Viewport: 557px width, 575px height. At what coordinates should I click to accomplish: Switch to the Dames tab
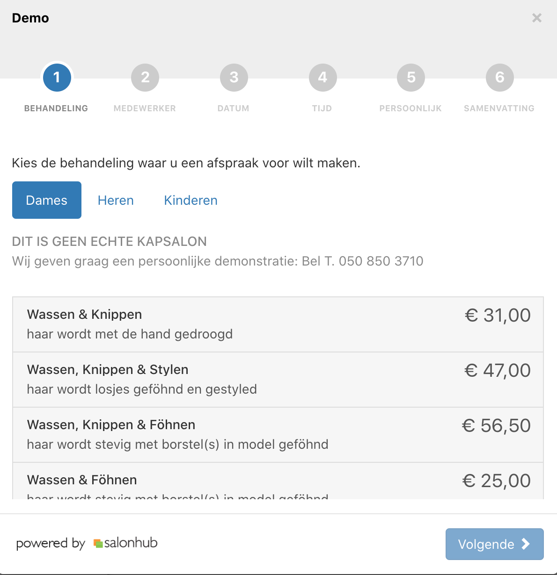click(x=47, y=200)
